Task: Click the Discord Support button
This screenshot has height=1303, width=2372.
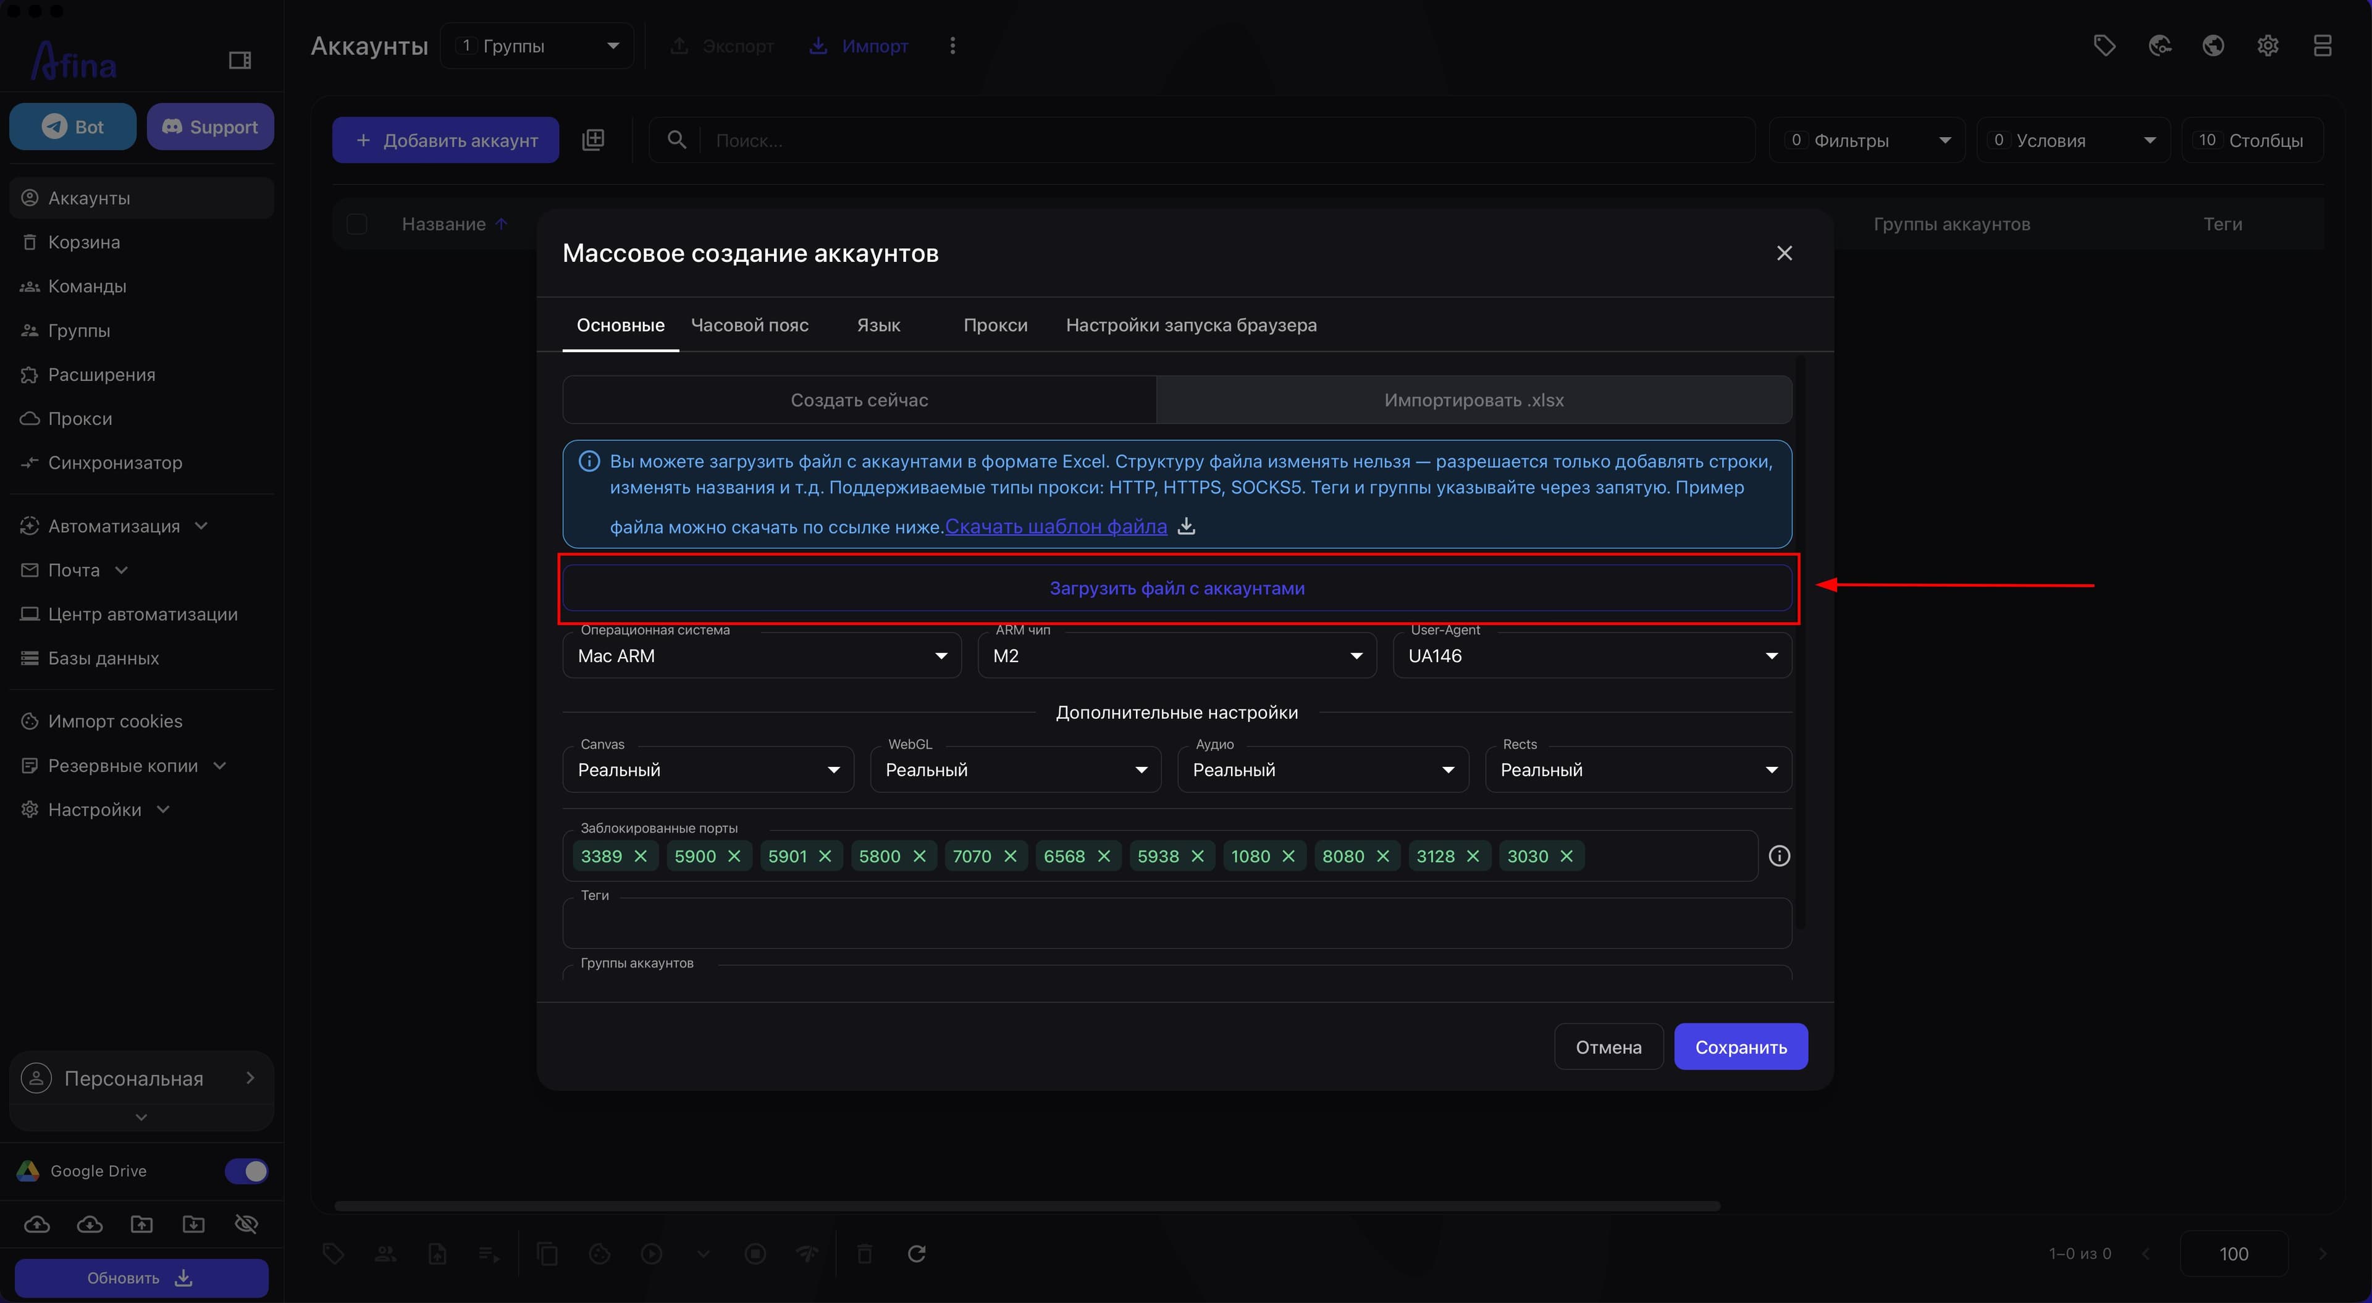Action: tap(210, 126)
